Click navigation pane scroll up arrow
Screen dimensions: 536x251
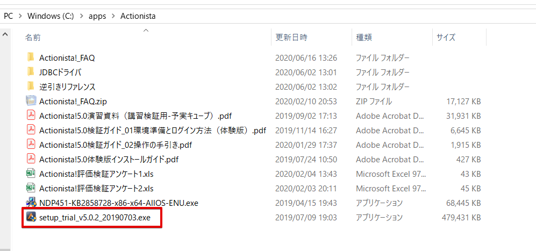tap(5, 34)
